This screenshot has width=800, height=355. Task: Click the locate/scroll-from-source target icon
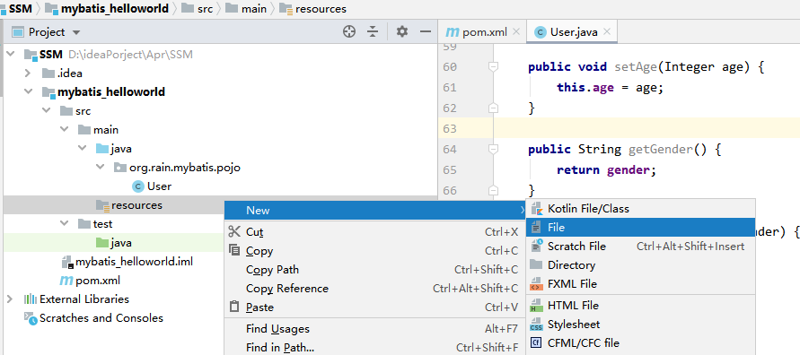click(349, 31)
